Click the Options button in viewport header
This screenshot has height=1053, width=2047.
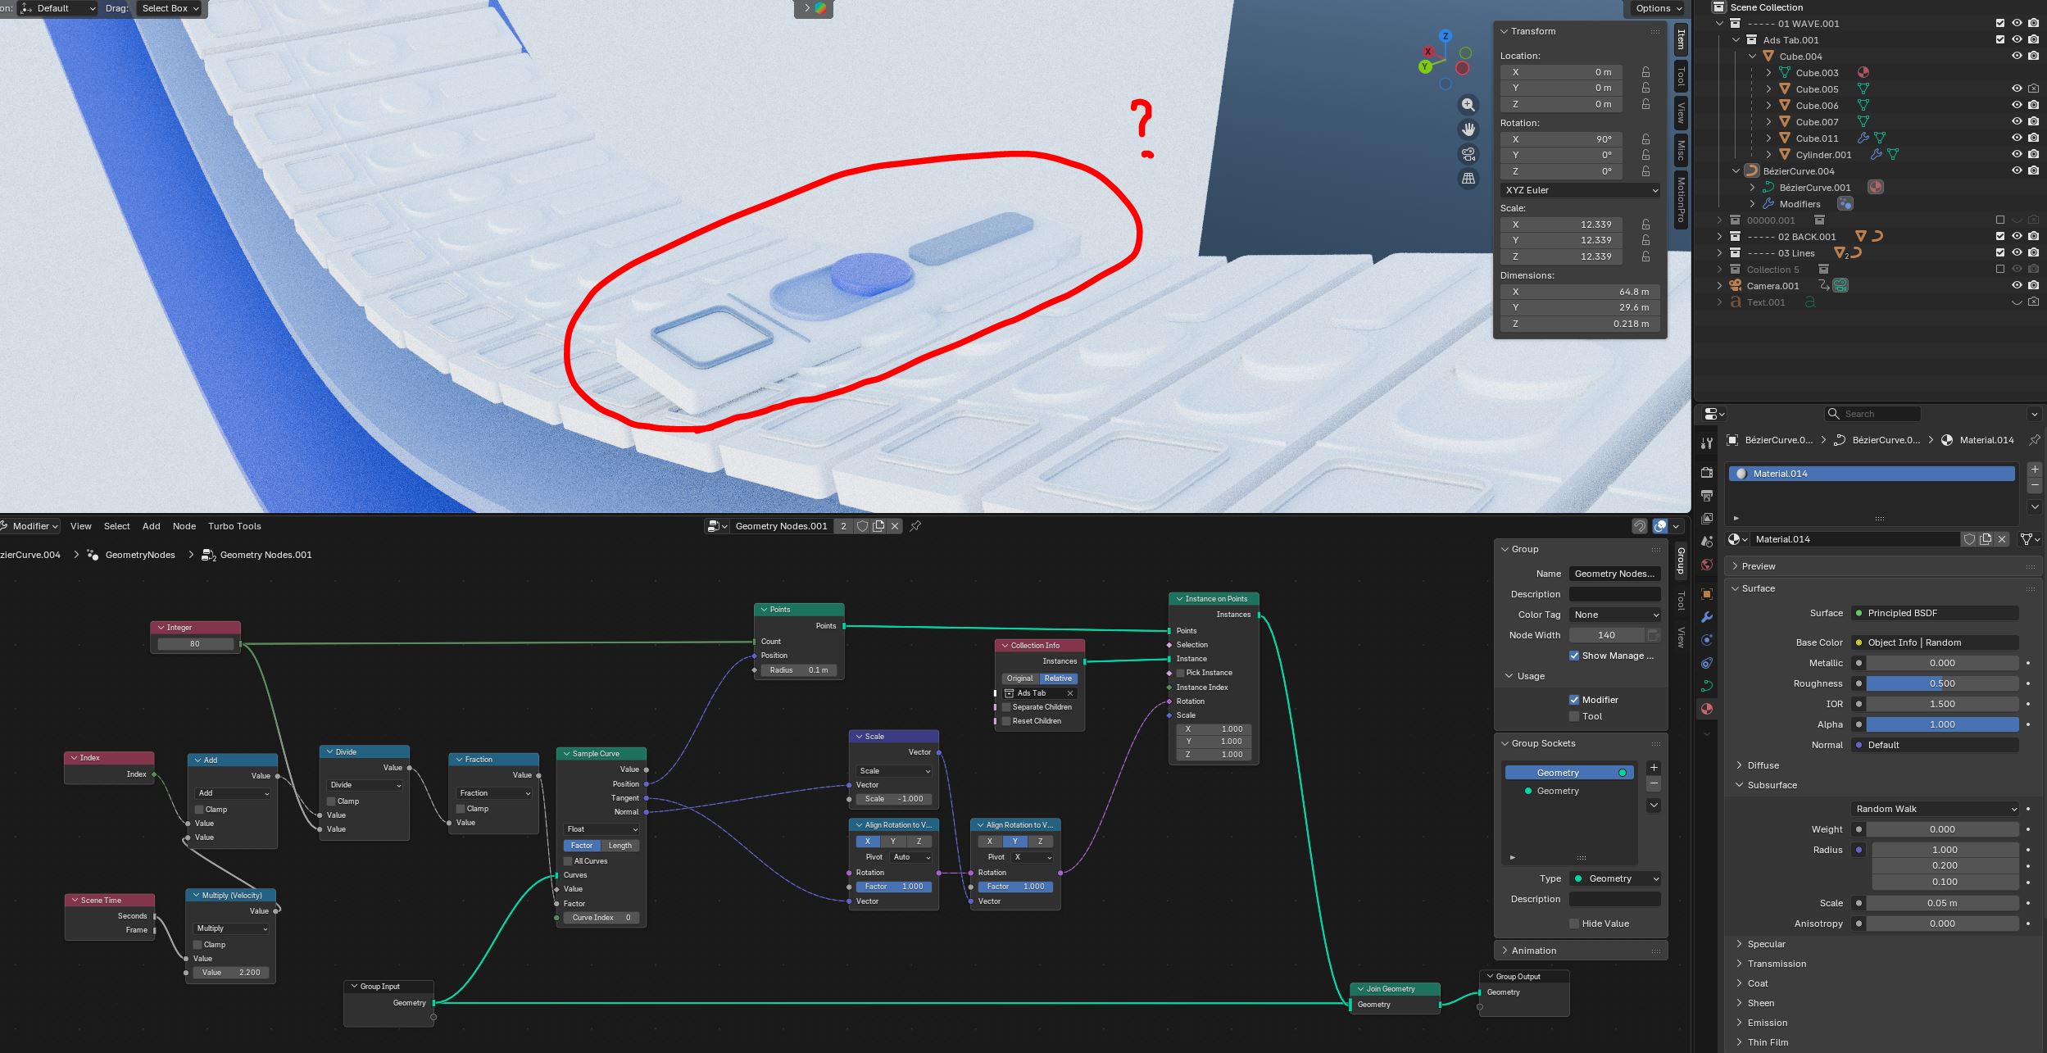click(1659, 8)
